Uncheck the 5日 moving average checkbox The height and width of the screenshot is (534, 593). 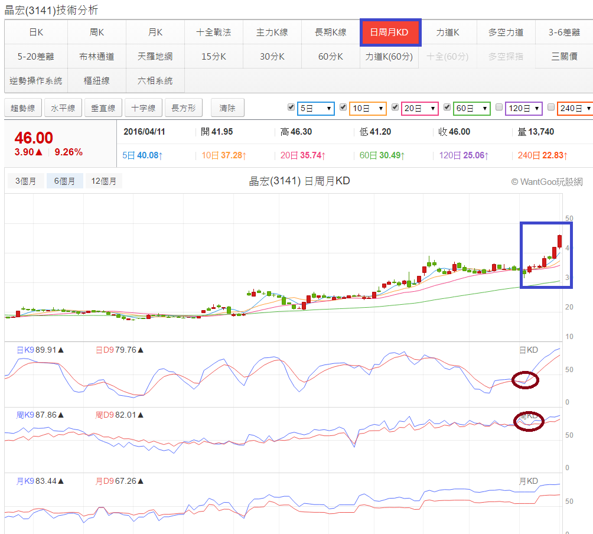click(x=291, y=108)
